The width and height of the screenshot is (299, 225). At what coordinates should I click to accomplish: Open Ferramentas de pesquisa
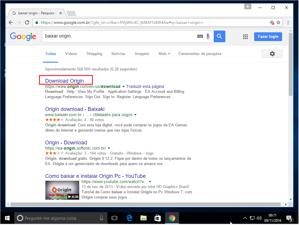click(200, 54)
